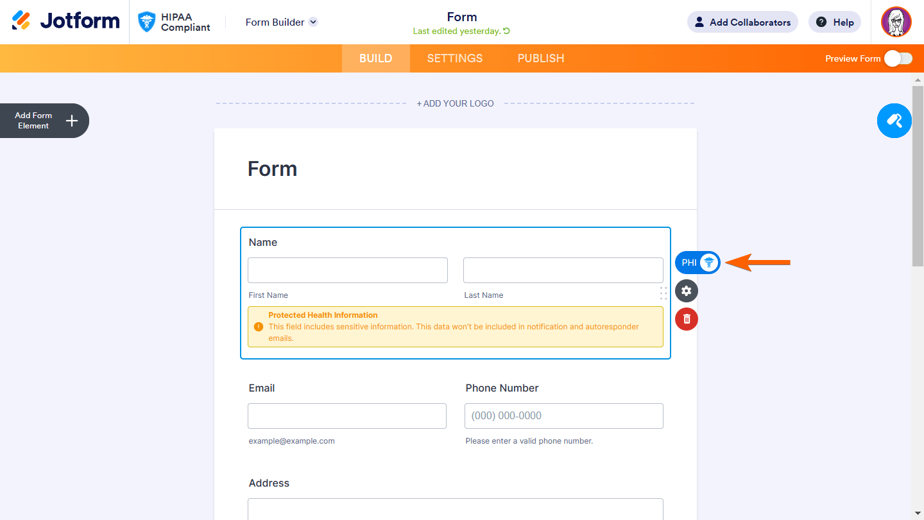Toggle the PHI switch for Name field
Screen dimensions: 924x520
(697, 263)
